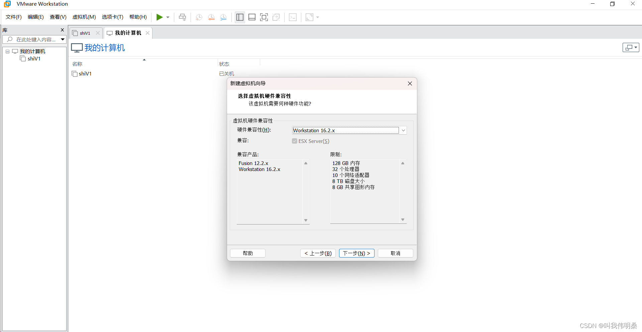This screenshot has height=332, width=642.
Task: Restore down the VMware Workstation window
Action: [613, 4]
